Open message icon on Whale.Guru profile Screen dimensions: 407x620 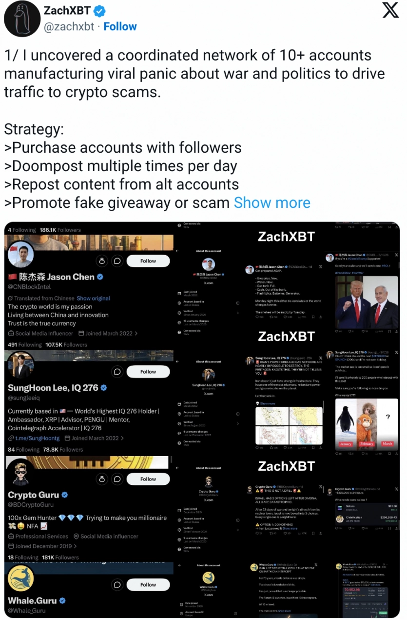pyautogui.click(x=117, y=584)
